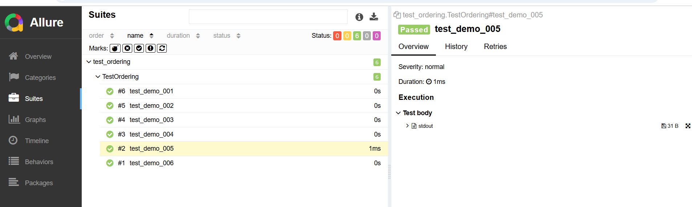Toggle the unknown purple status filter
The width and height of the screenshot is (692, 207).
point(377,36)
